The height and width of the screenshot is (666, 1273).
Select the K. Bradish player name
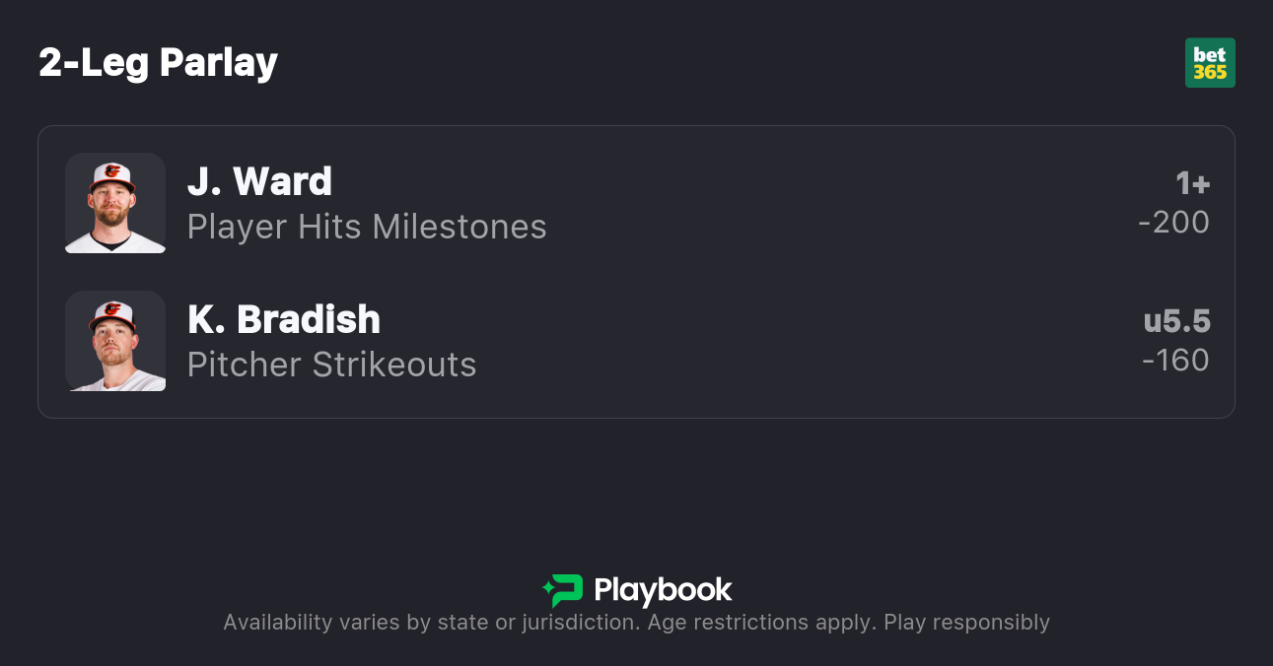pos(284,320)
